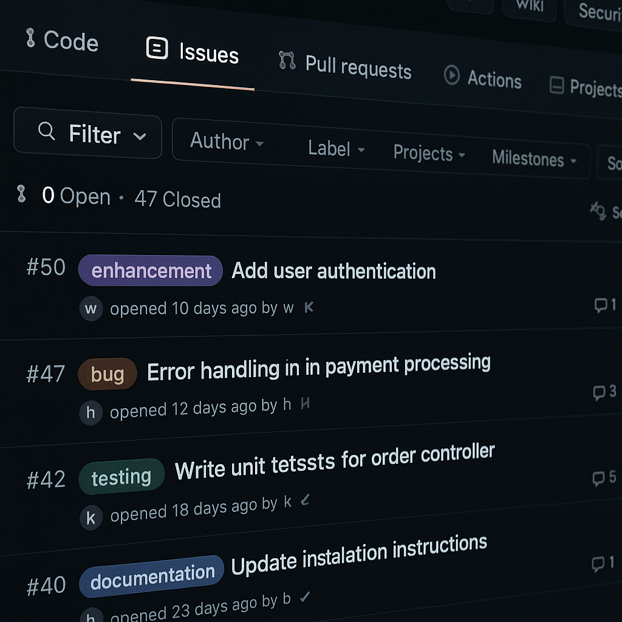Screen dimensions: 622x622
Task: Click the purple 'enhancement' label
Action: coord(151,271)
